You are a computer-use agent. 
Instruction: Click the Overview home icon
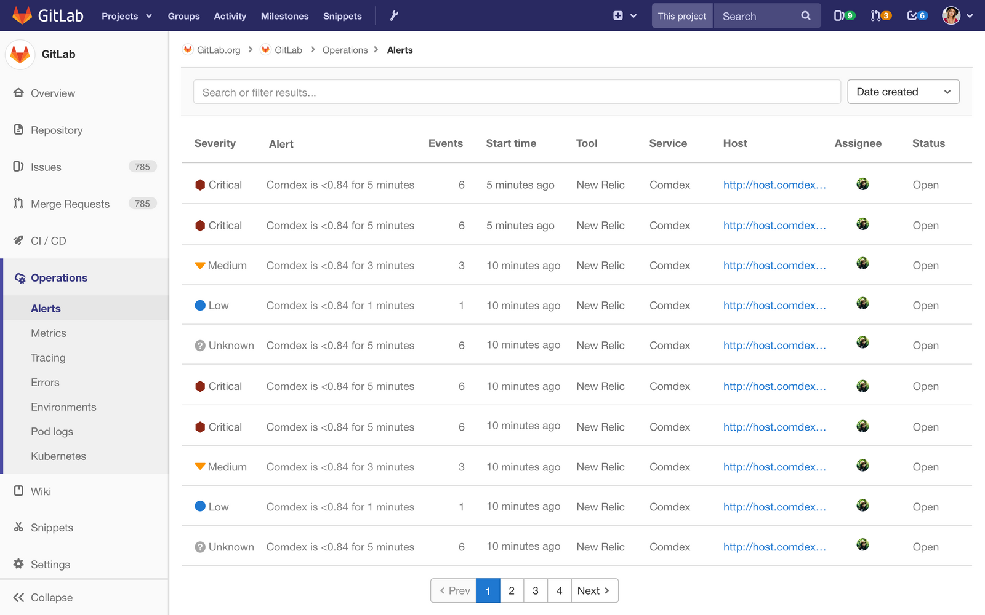(18, 93)
